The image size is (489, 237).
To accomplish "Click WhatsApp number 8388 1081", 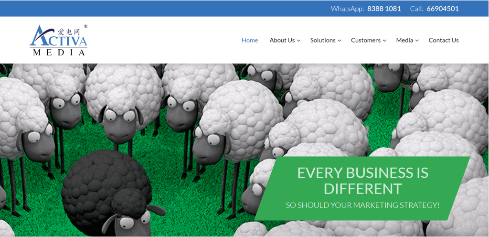I will point(384,9).
